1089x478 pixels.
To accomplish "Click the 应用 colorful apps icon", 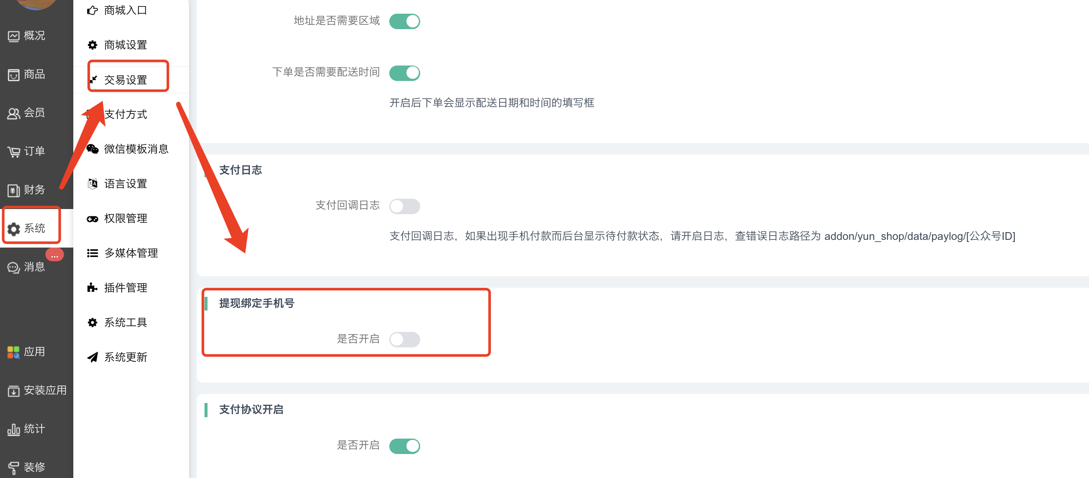I will (13, 352).
